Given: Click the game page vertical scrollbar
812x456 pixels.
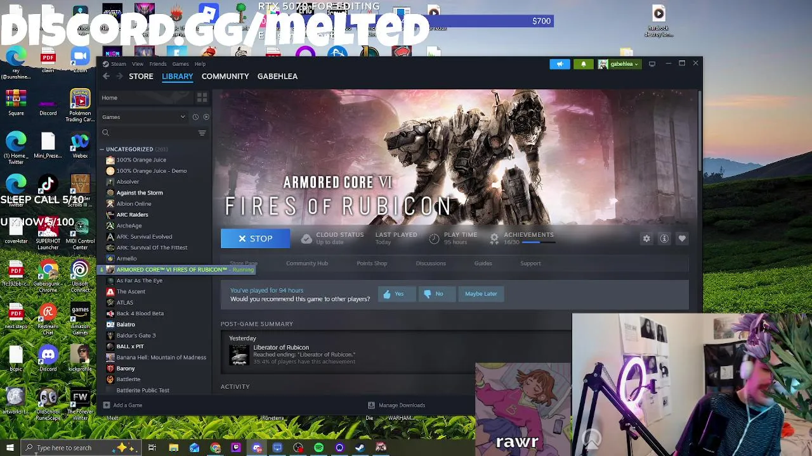Looking at the screenshot, I should click(x=700, y=130).
